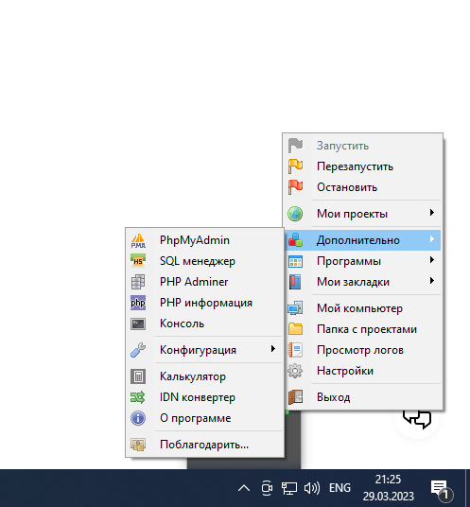Click the door icon for Выход

click(295, 397)
